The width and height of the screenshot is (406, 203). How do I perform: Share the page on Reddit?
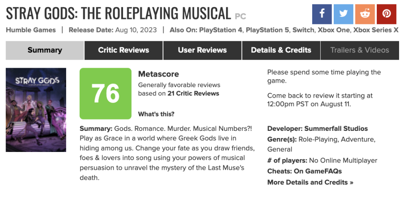(365, 14)
